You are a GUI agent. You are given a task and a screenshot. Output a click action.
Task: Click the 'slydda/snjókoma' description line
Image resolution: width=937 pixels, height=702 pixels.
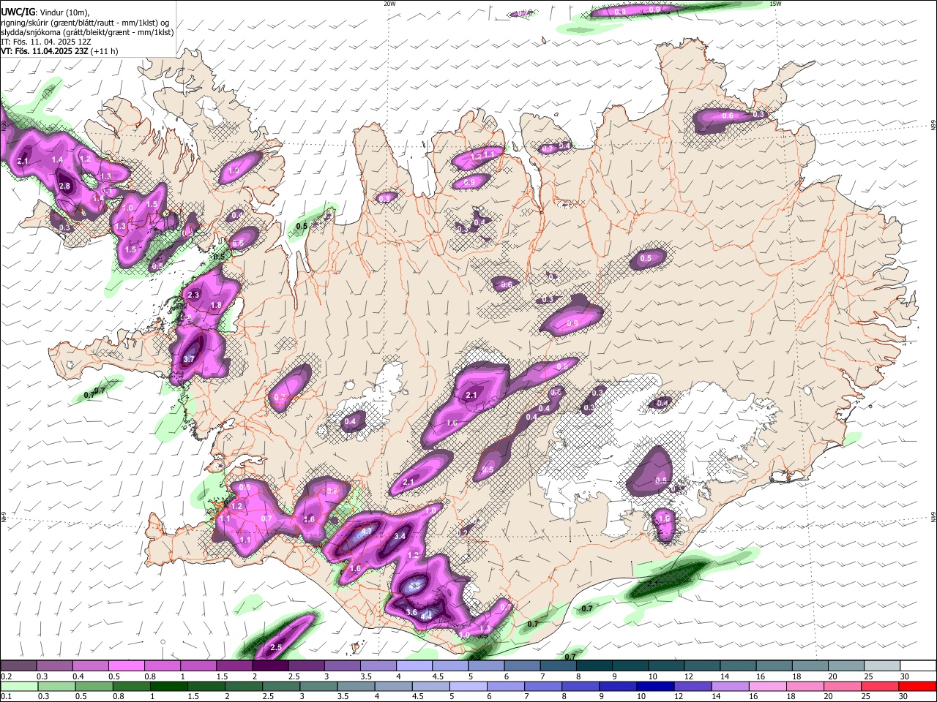(87, 32)
